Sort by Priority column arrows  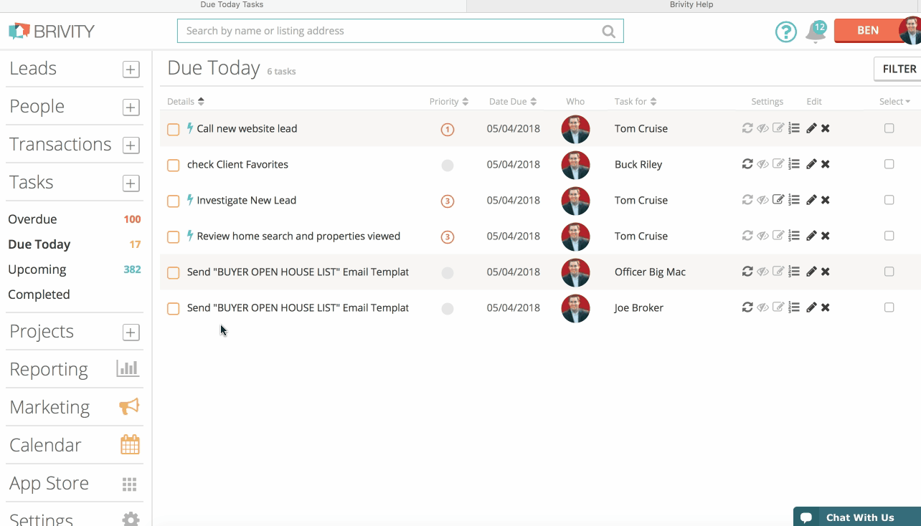(x=466, y=102)
